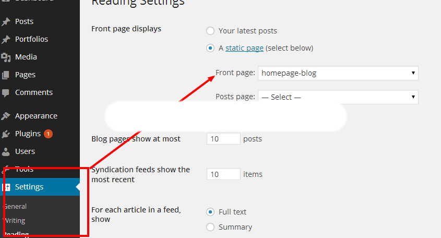This screenshot has width=441, height=238.
Task: Click the syndication feeds items number field
Action: (x=223, y=174)
